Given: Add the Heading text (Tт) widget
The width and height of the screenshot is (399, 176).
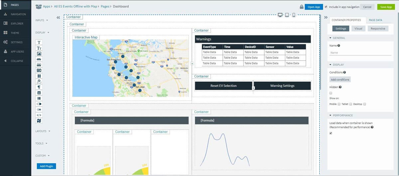Looking at the screenshot, I should 39,48.
